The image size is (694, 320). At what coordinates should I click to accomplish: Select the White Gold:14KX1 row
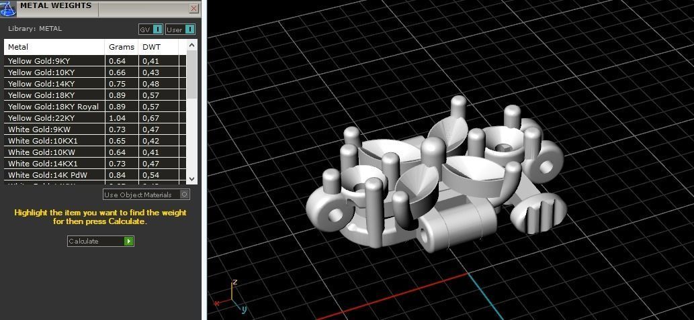tap(95, 164)
